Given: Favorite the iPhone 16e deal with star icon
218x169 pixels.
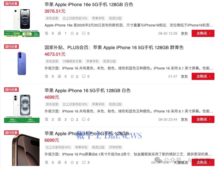Looking at the screenshot, I should [72, 33].
